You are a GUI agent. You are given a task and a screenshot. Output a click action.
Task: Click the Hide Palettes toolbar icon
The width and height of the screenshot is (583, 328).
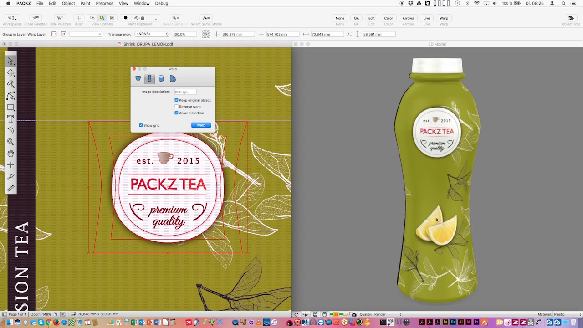point(60,18)
